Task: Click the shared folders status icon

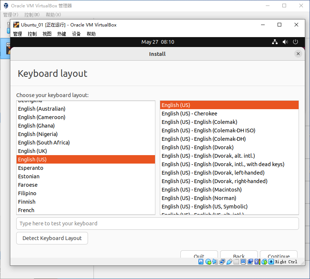Action: point(236,262)
